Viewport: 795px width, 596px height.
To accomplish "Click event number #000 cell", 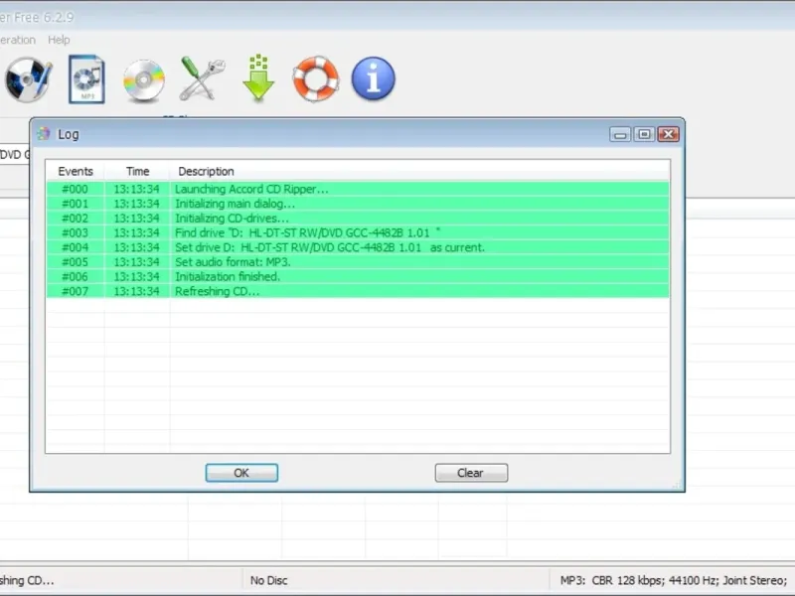I will point(76,189).
